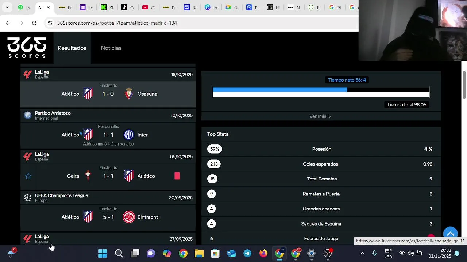467x262 pixels.
Task: Open UEFA Champions League competition link
Action: point(61,195)
